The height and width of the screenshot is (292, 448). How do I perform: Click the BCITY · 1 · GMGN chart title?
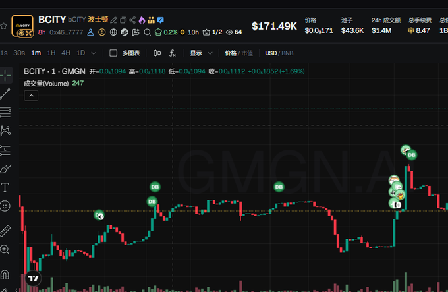point(54,71)
